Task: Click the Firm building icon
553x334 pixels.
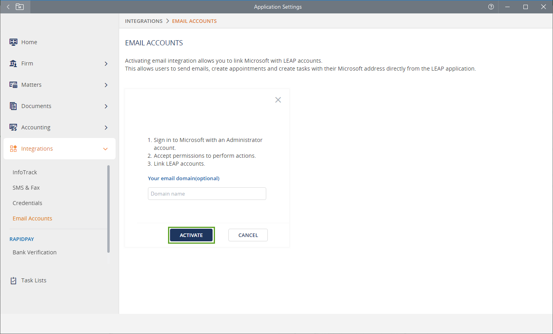Action: pyautogui.click(x=13, y=63)
